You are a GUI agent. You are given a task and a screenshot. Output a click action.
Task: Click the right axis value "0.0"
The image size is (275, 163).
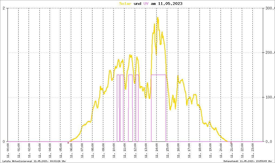tap(269, 141)
